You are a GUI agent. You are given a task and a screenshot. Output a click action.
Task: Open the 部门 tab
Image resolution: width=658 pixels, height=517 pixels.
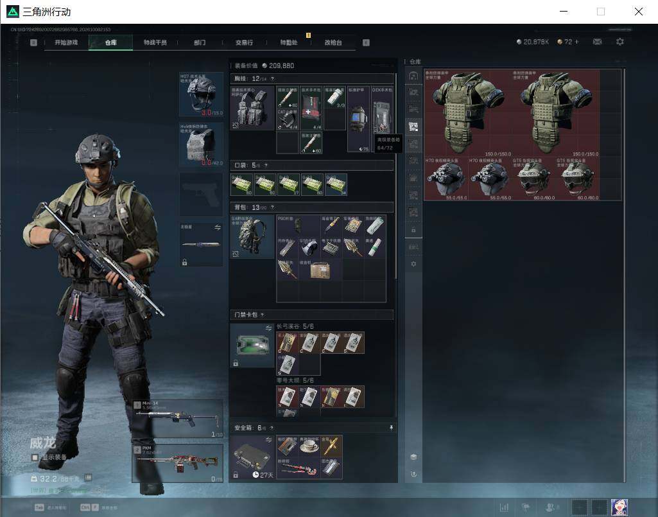point(200,42)
